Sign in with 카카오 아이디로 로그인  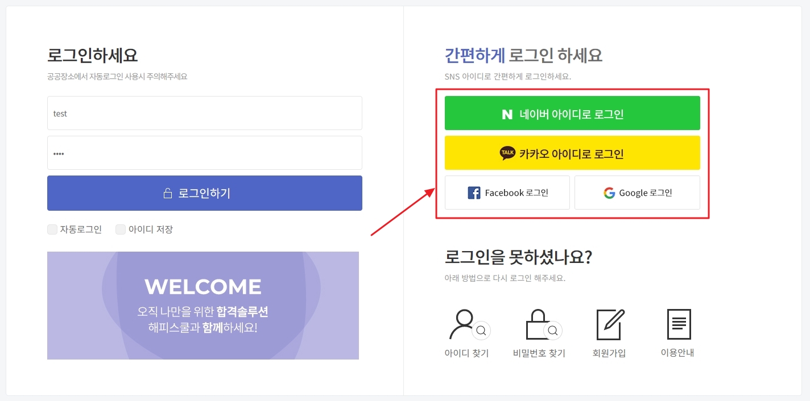[x=572, y=153]
